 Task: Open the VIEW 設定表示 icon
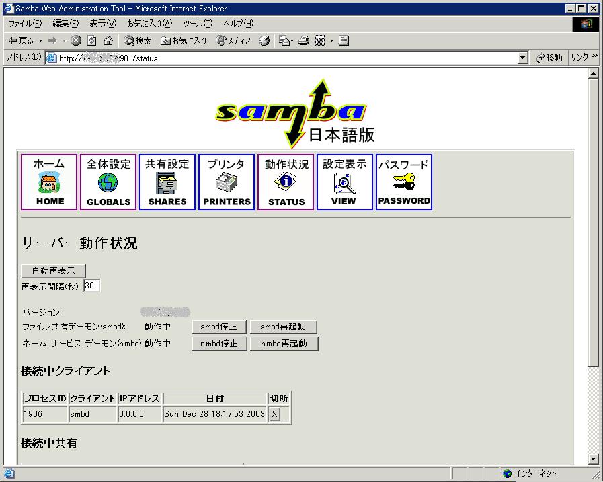(345, 182)
